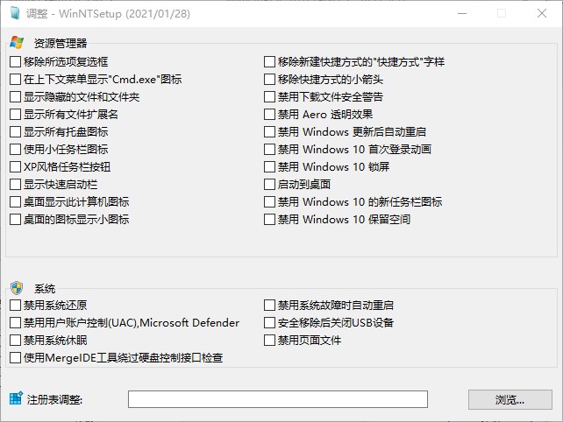The height and width of the screenshot is (422, 563).
Task: Enable 禁用 Windows 10 的新任务栏图标
Action: (269, 202)
